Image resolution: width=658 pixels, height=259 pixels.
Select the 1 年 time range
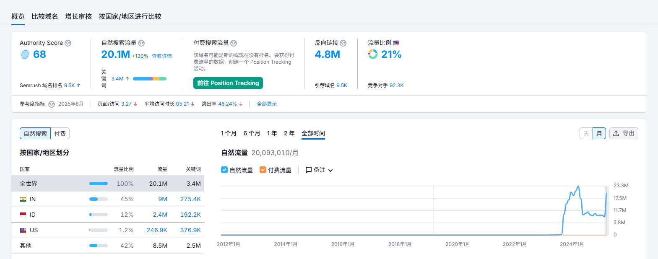[x=272, y=133]
